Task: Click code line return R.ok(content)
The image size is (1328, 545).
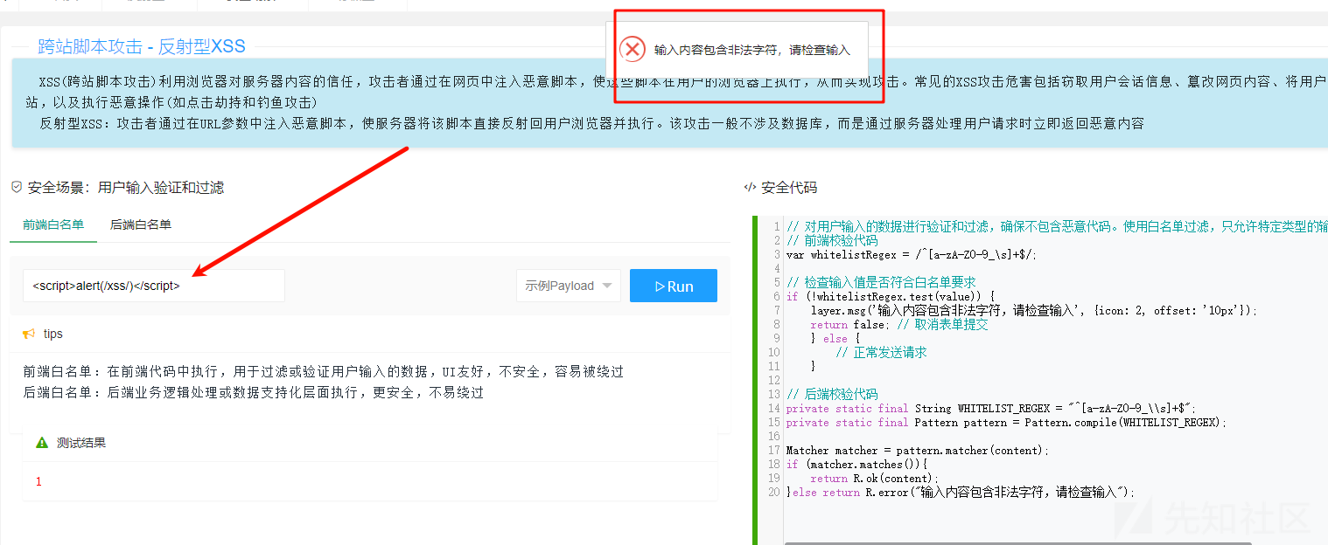Action: pyautogui.click(x=874, y=479)
